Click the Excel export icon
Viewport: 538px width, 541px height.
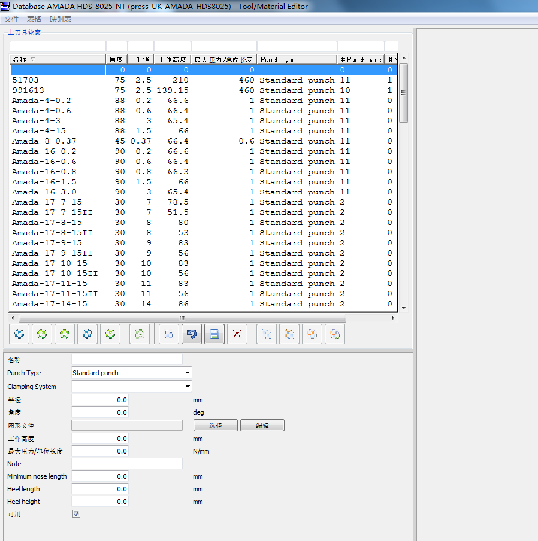tap(140, 334)
